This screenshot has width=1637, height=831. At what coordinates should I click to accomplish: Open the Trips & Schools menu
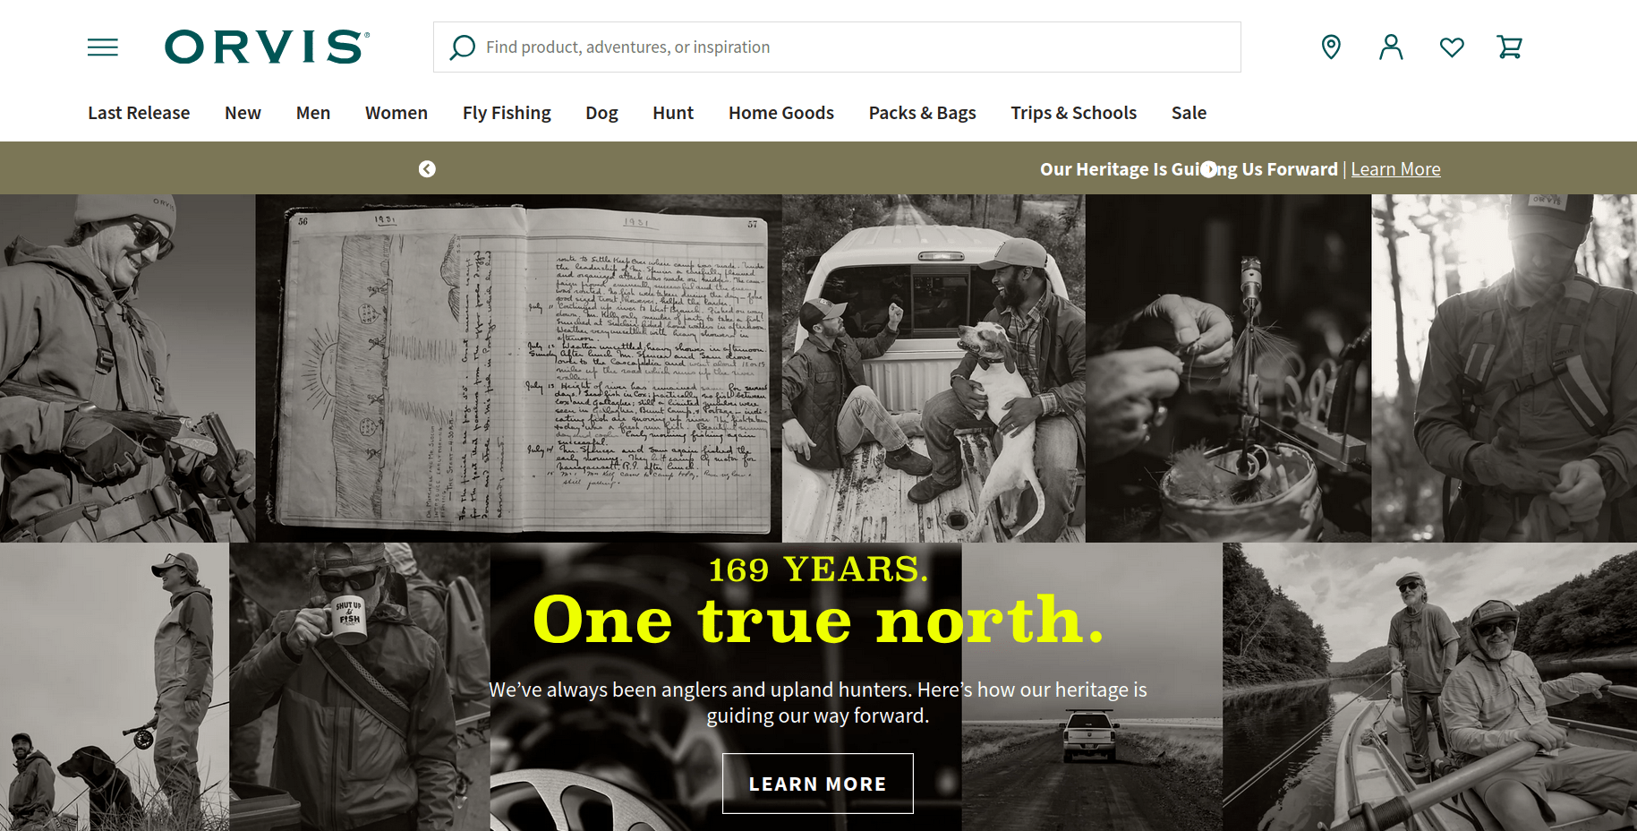(1073, 113)
